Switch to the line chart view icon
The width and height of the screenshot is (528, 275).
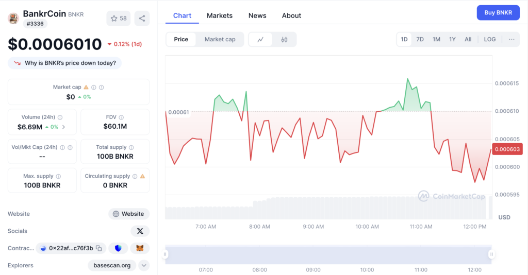(260, 39)
